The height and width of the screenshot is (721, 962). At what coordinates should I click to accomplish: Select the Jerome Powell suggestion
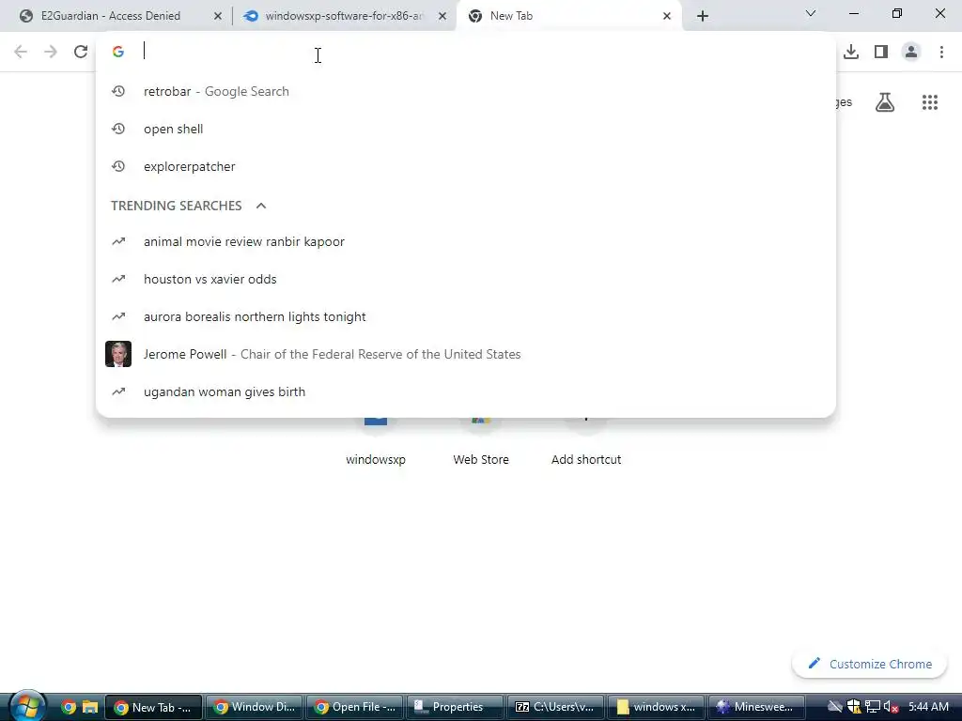pyautogui.click(x=466, y=354)
